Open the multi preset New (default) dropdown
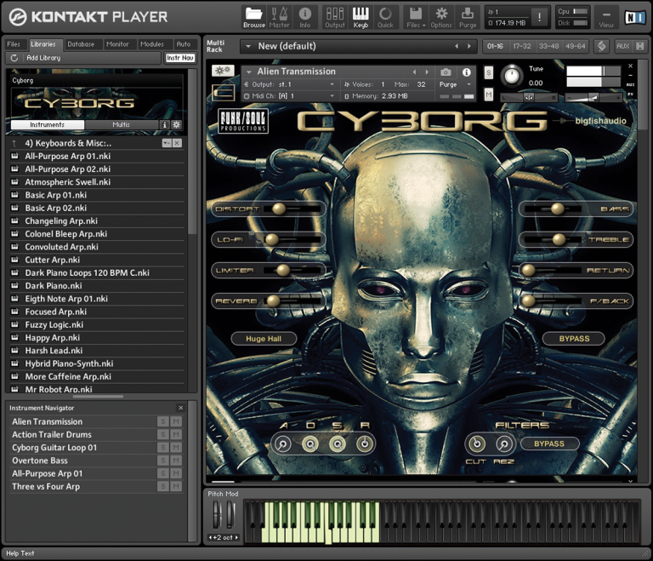Viewport: 653px width, 561px height. pos(247,46)
